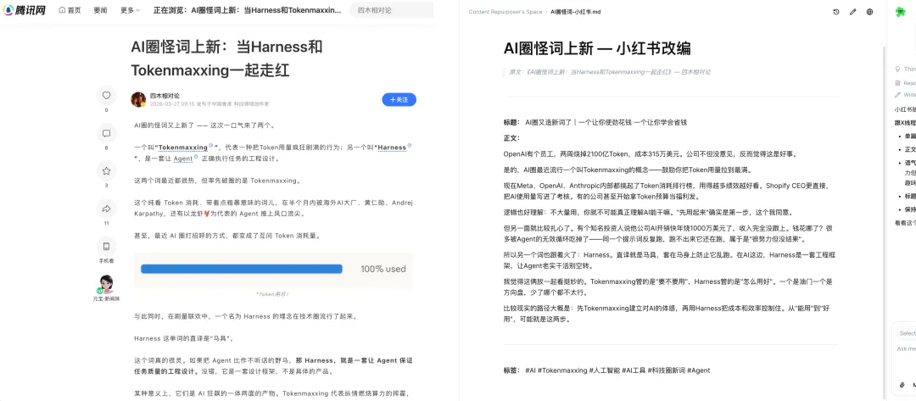Screen dimensions: 916x401
Task: Like the article with heart icon
Action: (106, 96)
